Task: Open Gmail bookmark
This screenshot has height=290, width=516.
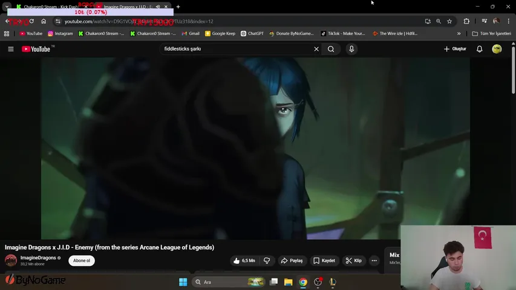Action: tap(191, 34)
